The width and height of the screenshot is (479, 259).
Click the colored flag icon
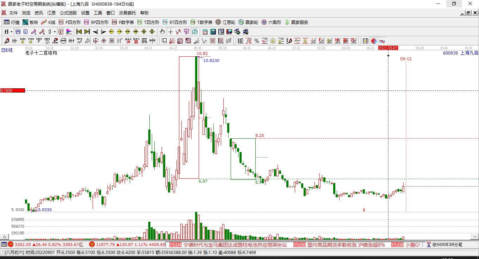point(69,32)
